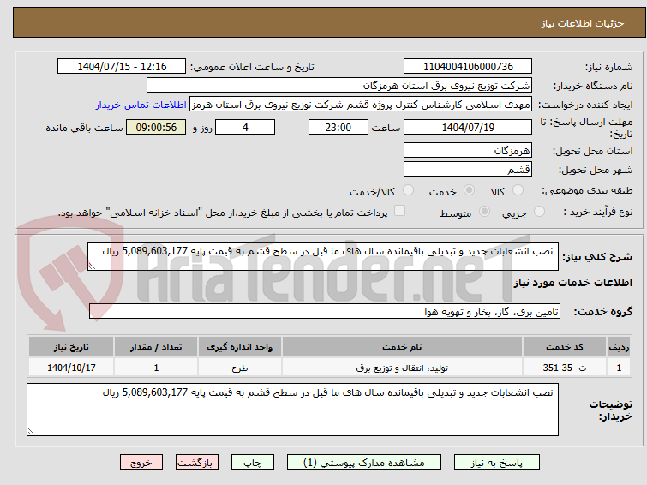This screenshot has height=485, width=647.
Task: Click the quantity cell showing 1
Action: pos(156,368)
